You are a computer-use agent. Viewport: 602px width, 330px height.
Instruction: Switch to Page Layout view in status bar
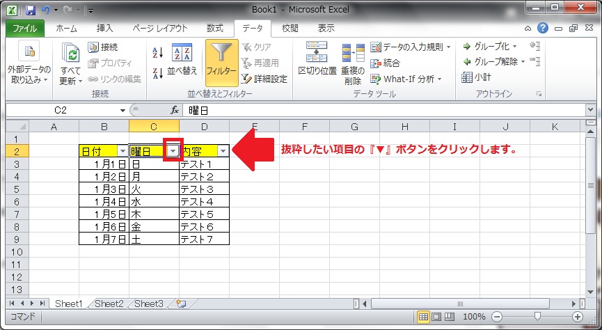point(436,317)
